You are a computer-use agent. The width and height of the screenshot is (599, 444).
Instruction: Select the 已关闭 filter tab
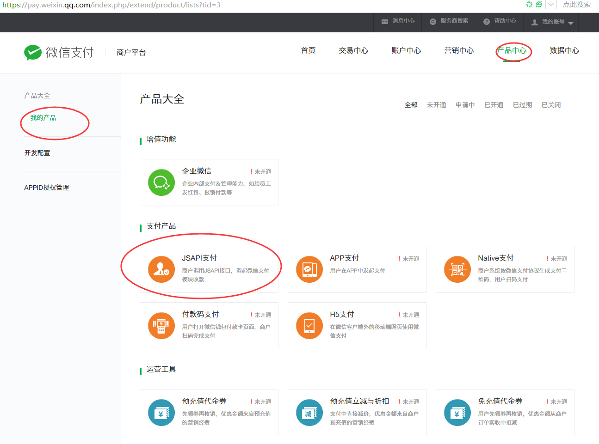551,105
